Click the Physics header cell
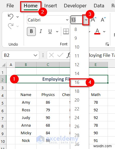115x149 pixels. [x=48, y=95]
